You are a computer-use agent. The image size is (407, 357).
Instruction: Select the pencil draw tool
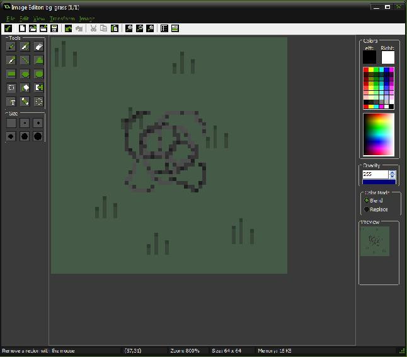coord(11,47)
